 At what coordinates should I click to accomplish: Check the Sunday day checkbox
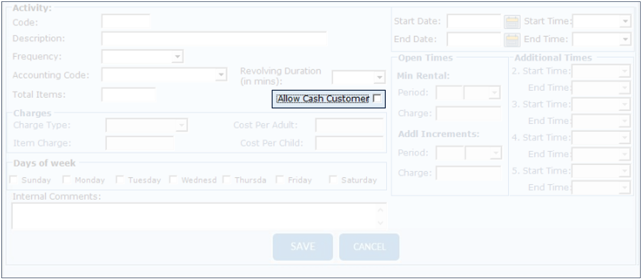tap(14, 180)
